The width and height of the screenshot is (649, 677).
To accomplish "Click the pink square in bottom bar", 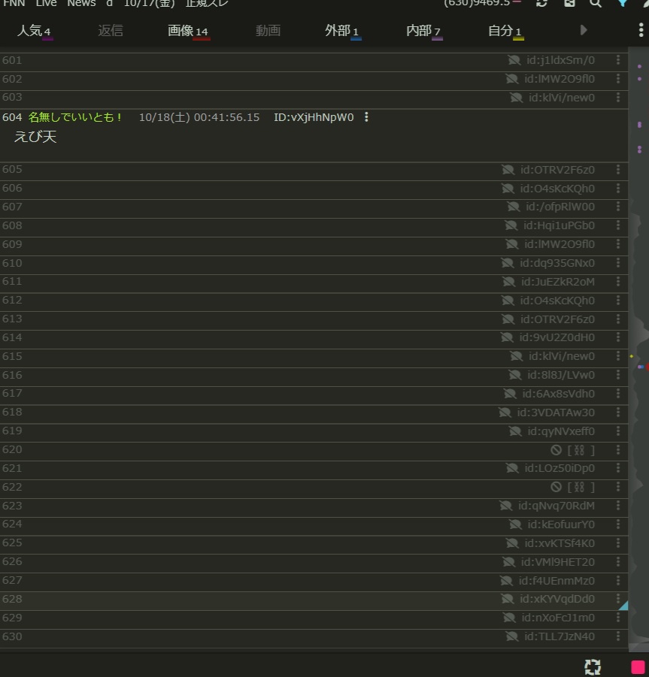I will point(638,666).
